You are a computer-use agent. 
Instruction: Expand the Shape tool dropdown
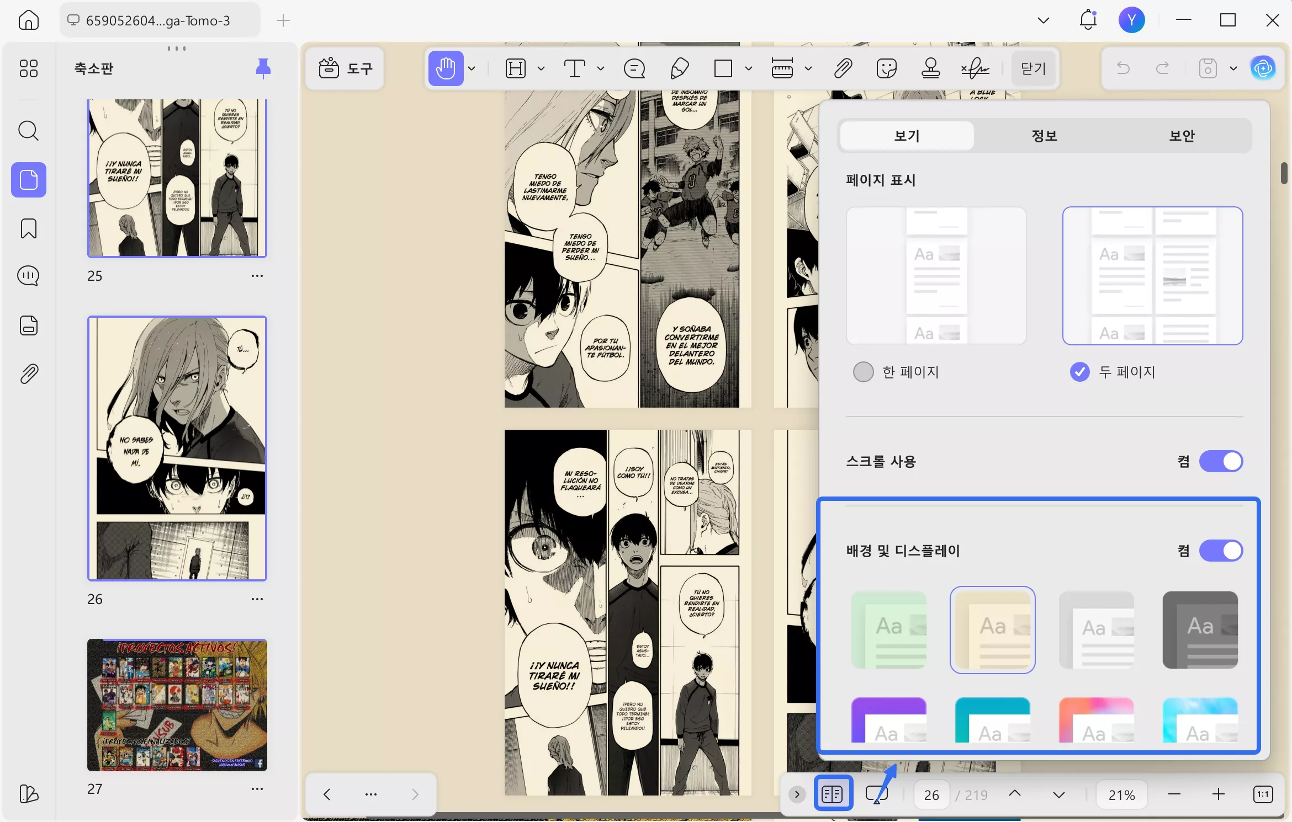749,68
